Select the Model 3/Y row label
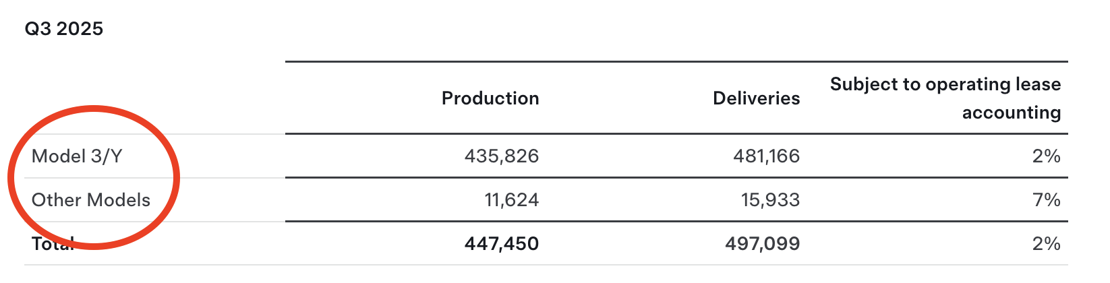This screenshot has width=1110, height=283. click(77, 156)
